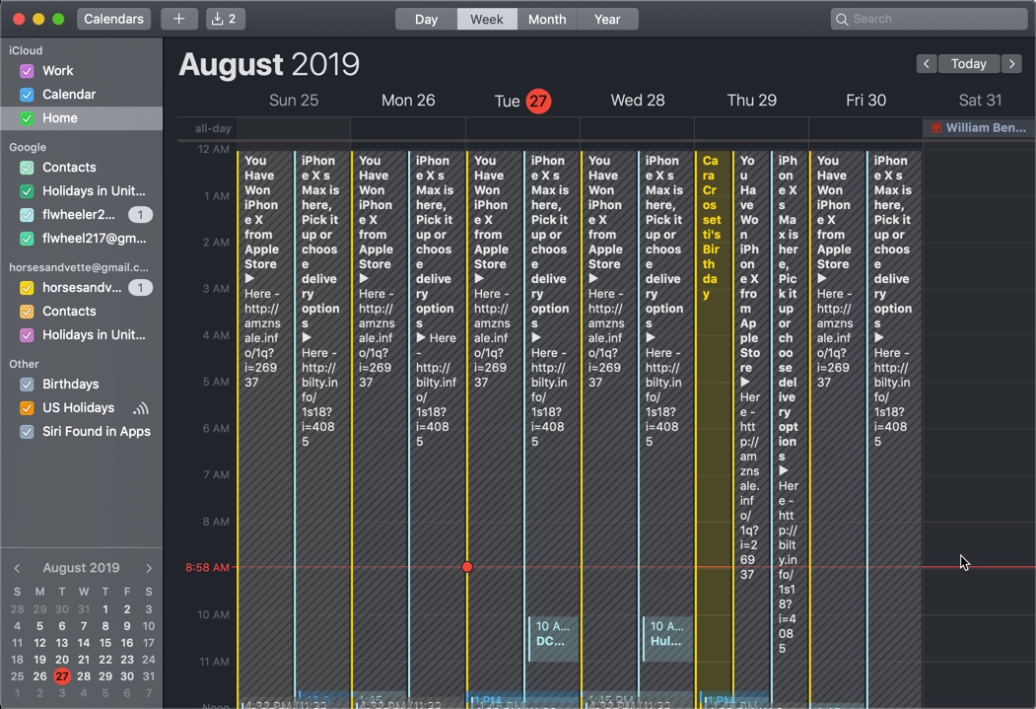Click the search magnifier icon
Image resolution: width=1036 pixels, height=709 pixels.
tap(842, 19)
